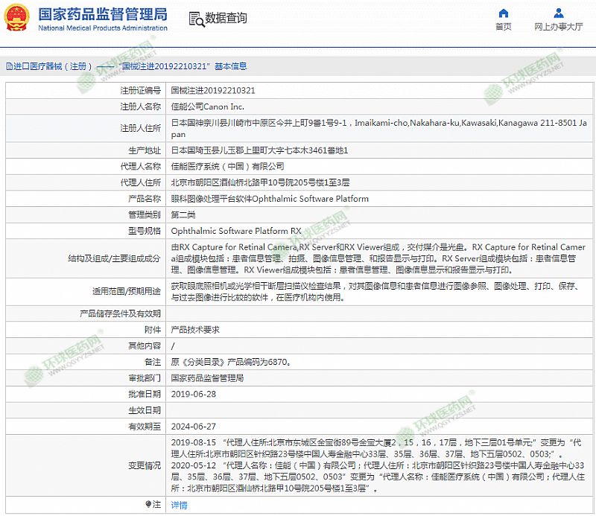Screen dimensions: 596x516
Task: Click the 国家药品监督管理局 site title
Action: pyautogui.click(x=103, y=14)
